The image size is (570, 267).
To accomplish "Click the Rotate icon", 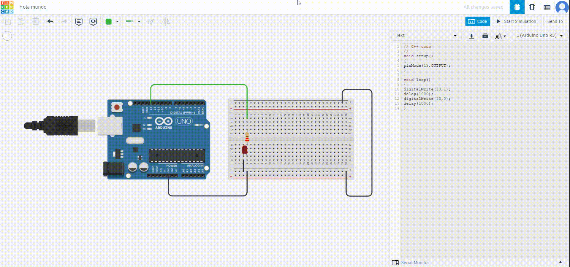I will tap(151, 21).
